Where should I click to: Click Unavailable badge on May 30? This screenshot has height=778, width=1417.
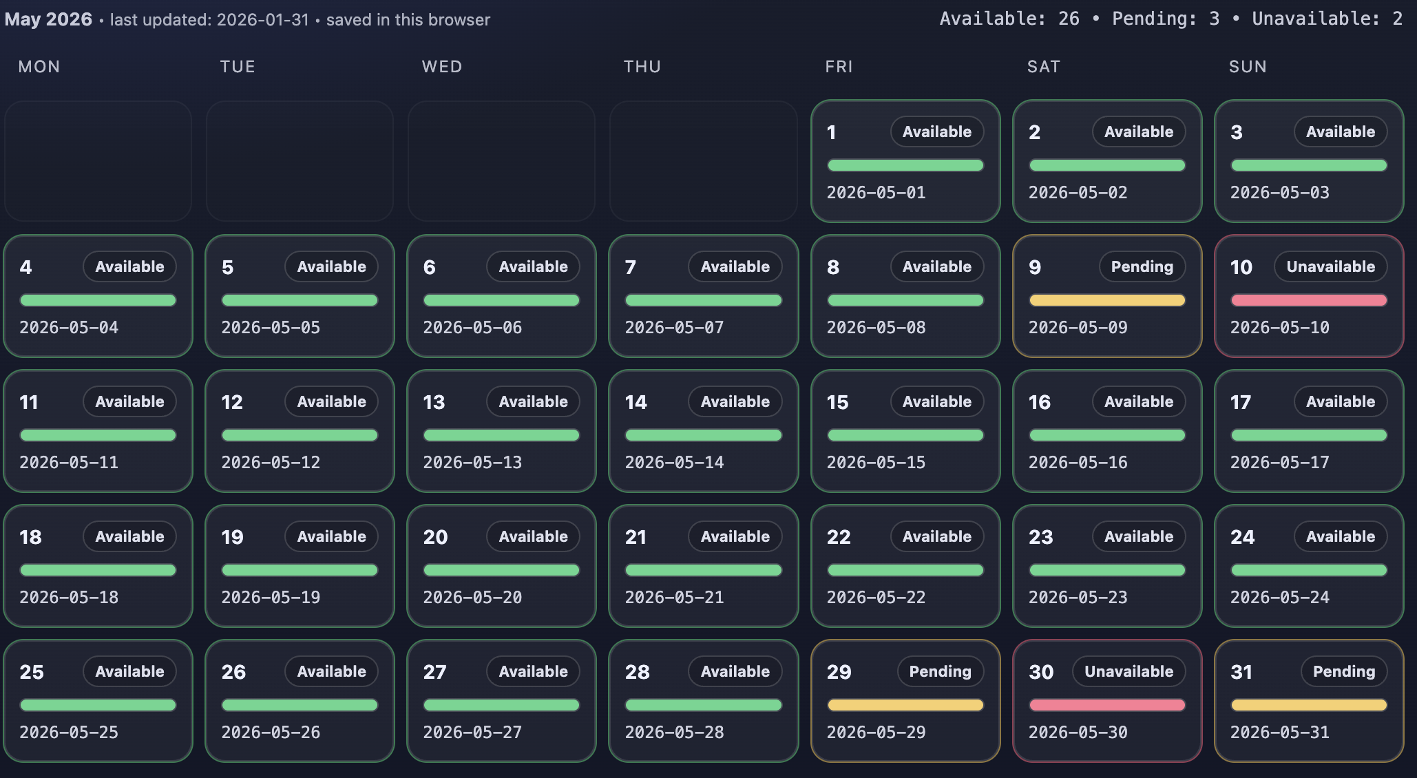[x=1129, y=671]
